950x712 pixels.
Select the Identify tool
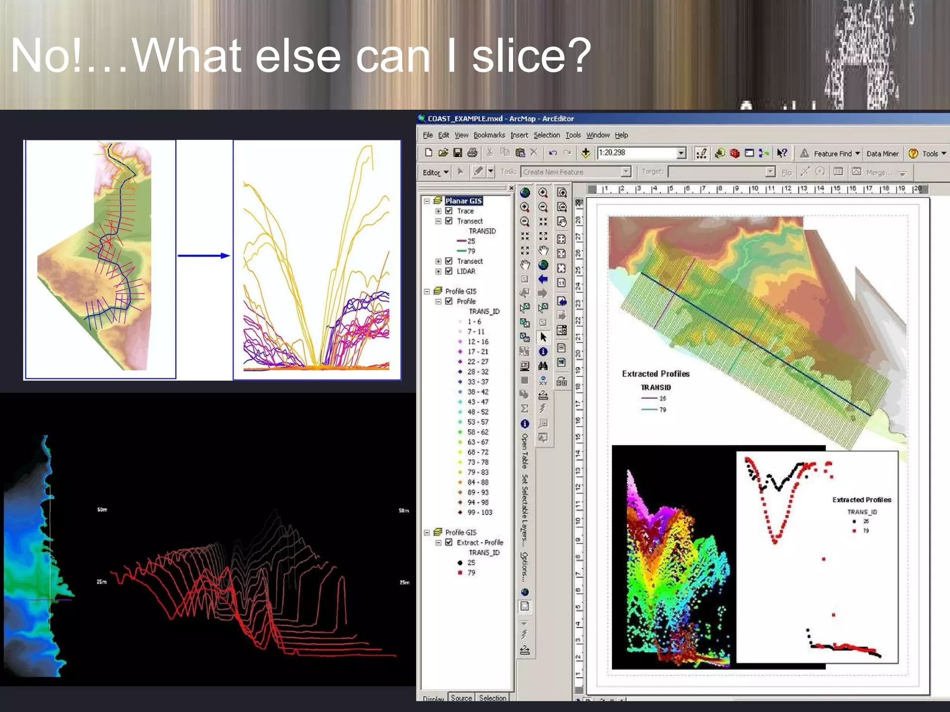coord(543,352)
